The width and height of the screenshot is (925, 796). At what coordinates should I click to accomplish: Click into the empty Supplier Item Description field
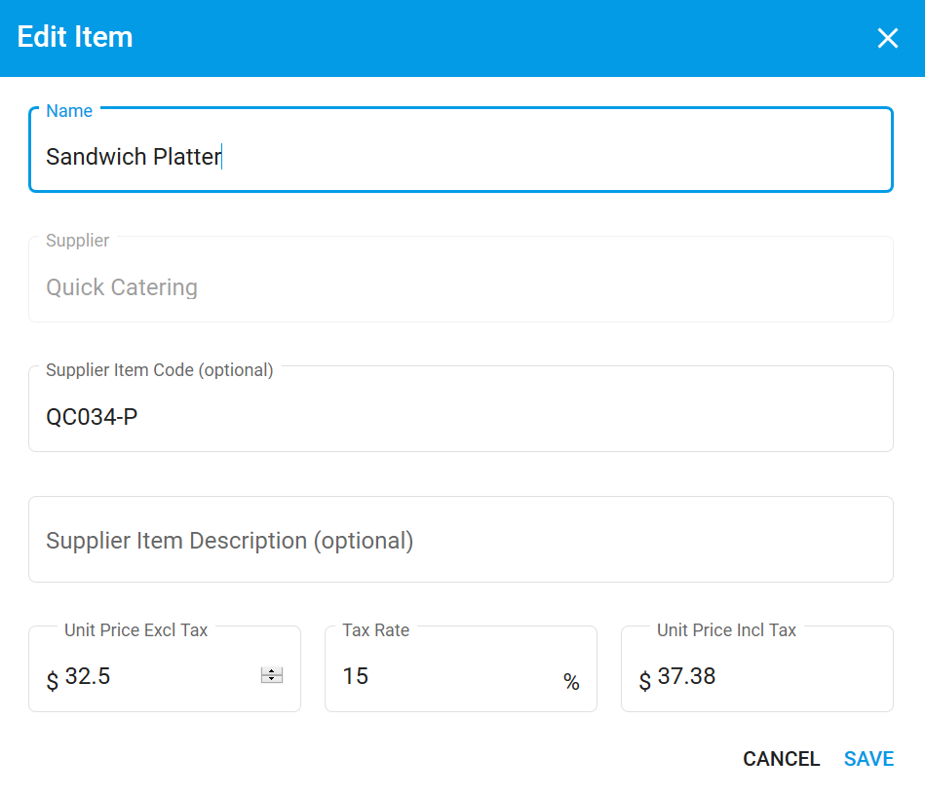[460, 541]
